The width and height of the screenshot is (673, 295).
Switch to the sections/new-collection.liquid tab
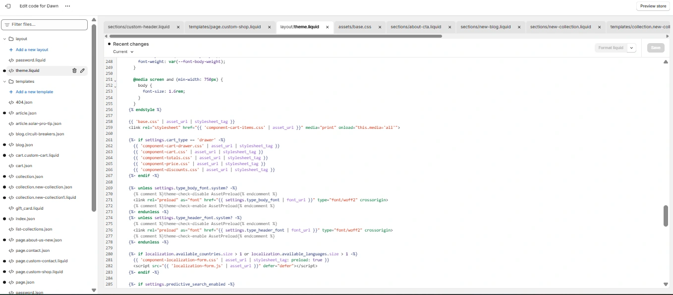click(x=561, y=27)
